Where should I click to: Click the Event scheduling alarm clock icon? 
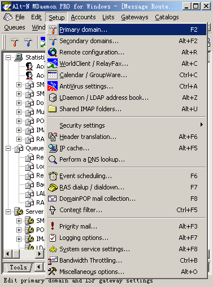[x=53, y=176]
